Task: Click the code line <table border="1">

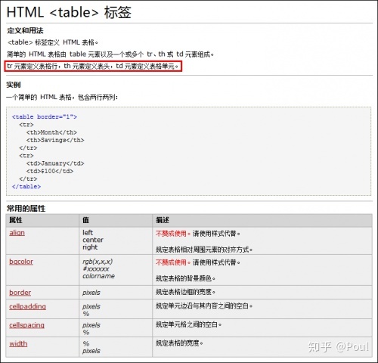Action: click(x=45, y=116)
